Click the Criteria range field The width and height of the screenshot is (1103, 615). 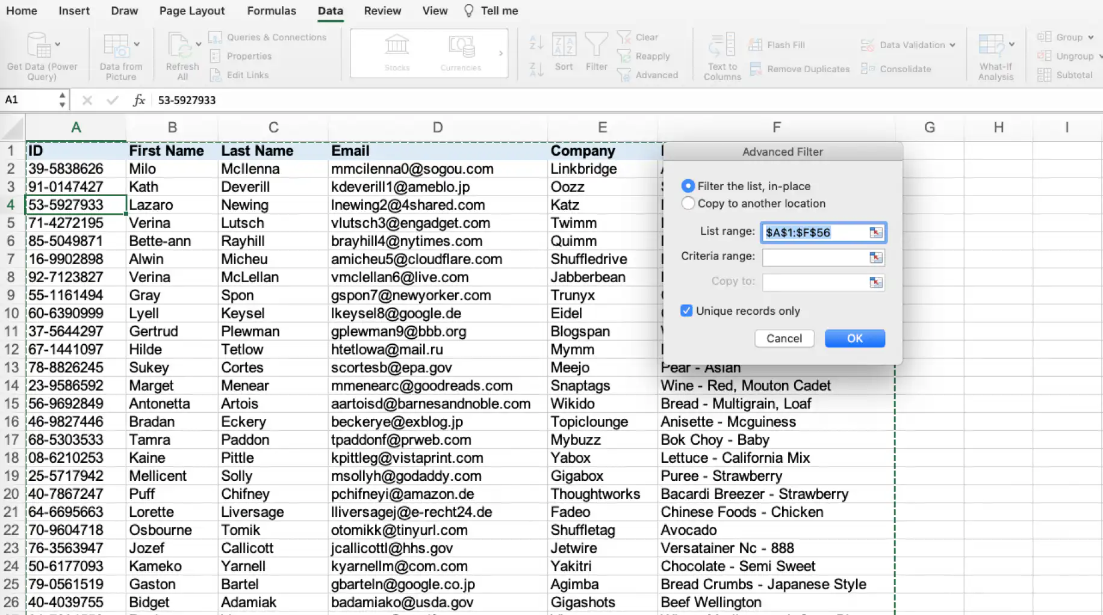coord(815,258)
